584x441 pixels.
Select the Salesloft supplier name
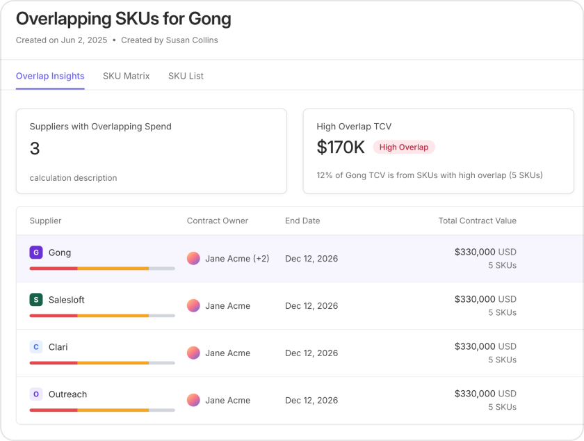66,300
